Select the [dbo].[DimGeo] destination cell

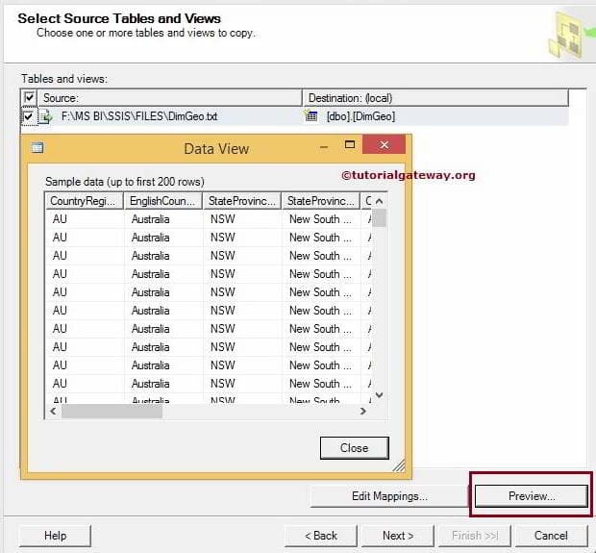360,116
